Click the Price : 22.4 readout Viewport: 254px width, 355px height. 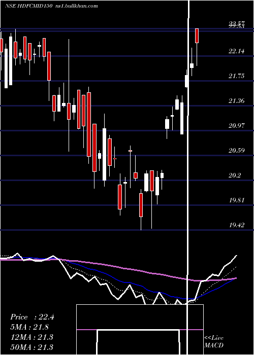coord(32,317)
